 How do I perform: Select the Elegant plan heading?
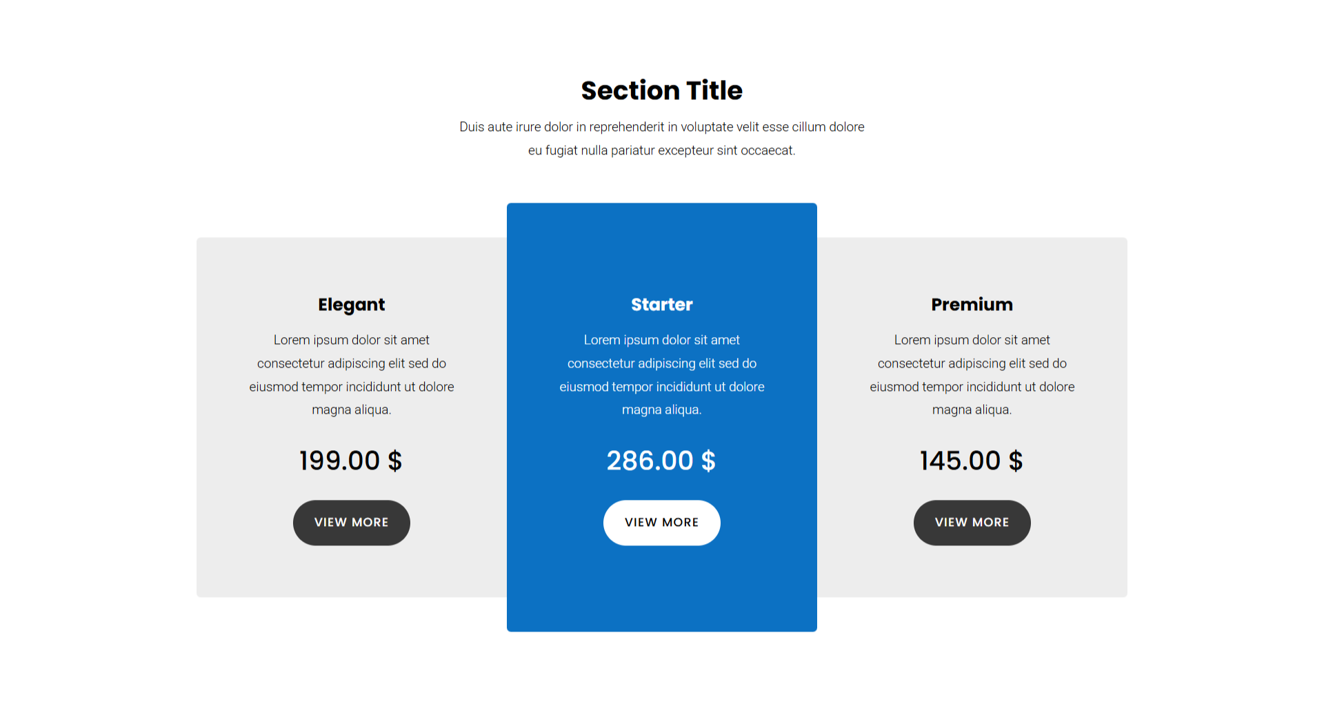(351, 305)
